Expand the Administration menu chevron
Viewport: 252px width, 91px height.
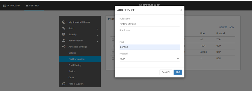coord(97,41)
